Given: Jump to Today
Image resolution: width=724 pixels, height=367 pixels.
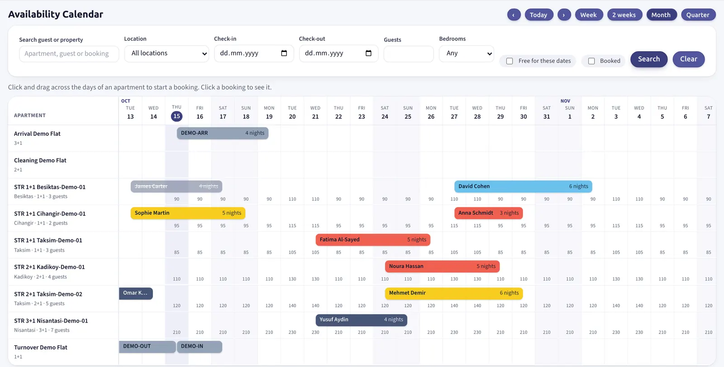Looking at the screenshot, I should (538, 15).
